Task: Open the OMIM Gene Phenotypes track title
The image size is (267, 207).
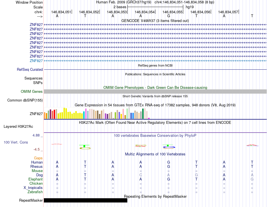Action: coord(155,87)
